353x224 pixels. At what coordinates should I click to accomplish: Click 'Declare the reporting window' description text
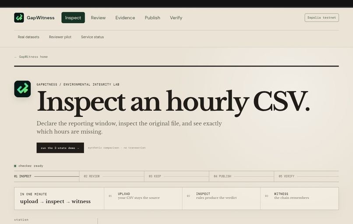pyautogui.click(x=129, y=127)
